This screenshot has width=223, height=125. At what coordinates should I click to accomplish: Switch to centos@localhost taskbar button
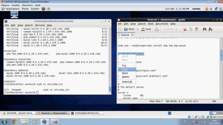pyautogui.click(x=87, y=113)
